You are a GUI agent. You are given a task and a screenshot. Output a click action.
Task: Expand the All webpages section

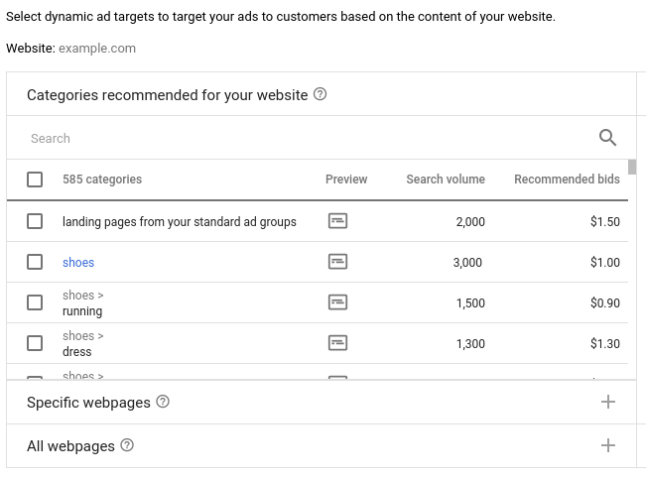tap(608, 445)
